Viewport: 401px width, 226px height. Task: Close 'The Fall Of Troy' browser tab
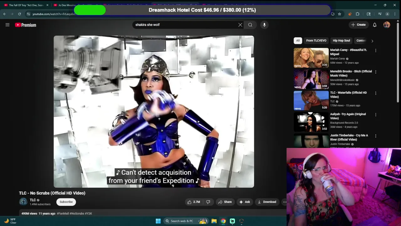[x=47, y=5]
